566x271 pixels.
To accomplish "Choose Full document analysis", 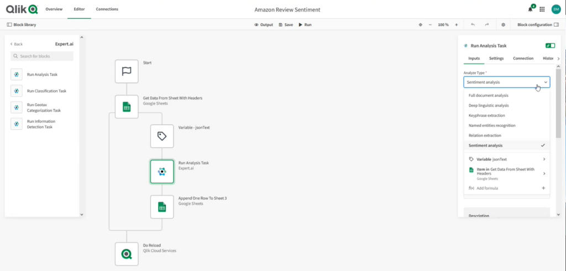I will pos(507,95).
